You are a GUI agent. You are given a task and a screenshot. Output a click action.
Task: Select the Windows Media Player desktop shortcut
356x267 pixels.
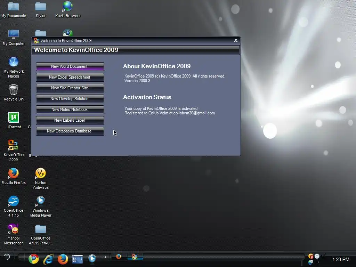41,207
